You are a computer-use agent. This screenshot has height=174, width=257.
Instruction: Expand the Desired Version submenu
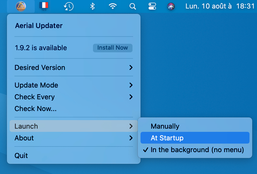(x=73, y=68)
